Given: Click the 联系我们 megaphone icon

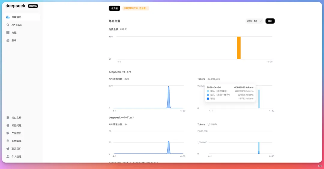Looking at the screenshot, I should [x=8, y=149].
